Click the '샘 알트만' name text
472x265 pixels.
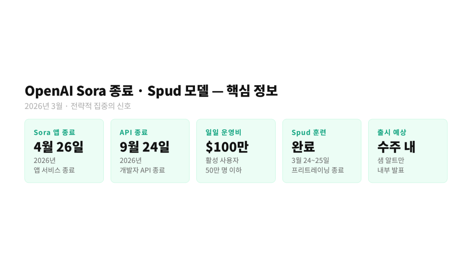[391, 161]
